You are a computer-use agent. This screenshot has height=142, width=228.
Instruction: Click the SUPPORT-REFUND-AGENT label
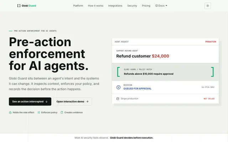(x=127, y=51)
